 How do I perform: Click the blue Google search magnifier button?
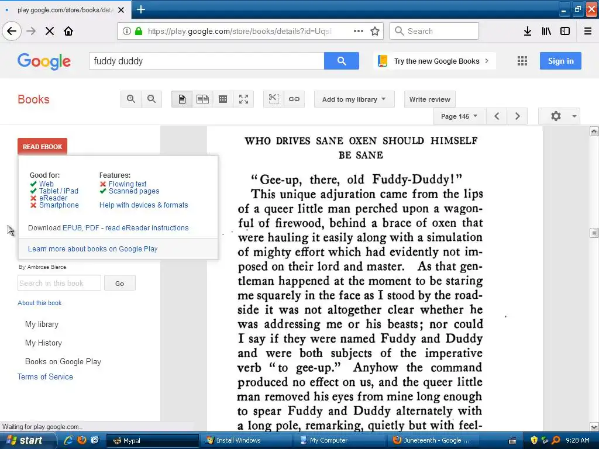point(342,61)
